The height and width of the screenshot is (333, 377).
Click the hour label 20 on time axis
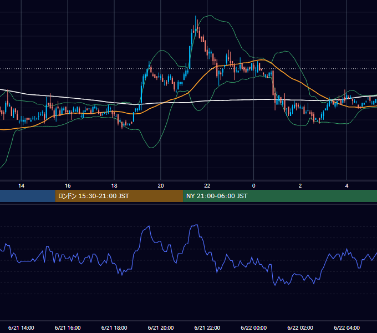pyautogui.click(x=161, y=186)
